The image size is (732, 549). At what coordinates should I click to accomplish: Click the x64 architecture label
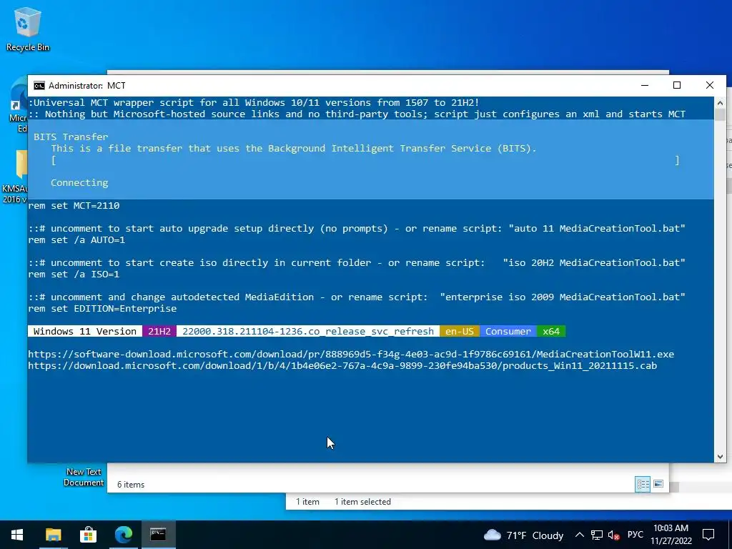(x=551, y=332)
